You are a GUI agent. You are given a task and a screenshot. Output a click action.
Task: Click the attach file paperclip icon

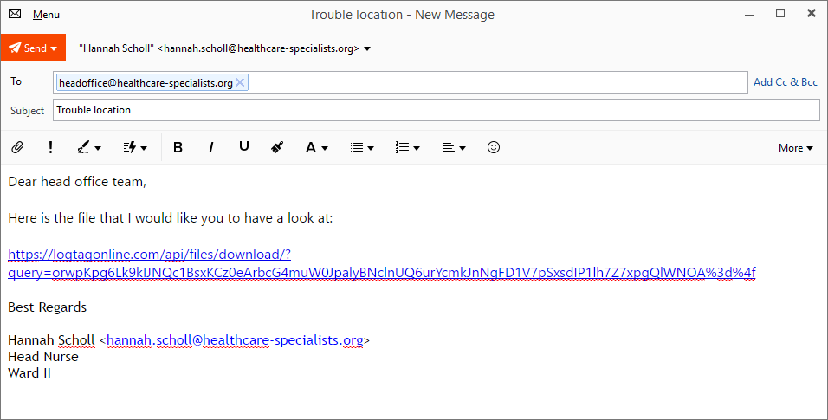click(x=16, y=148)
